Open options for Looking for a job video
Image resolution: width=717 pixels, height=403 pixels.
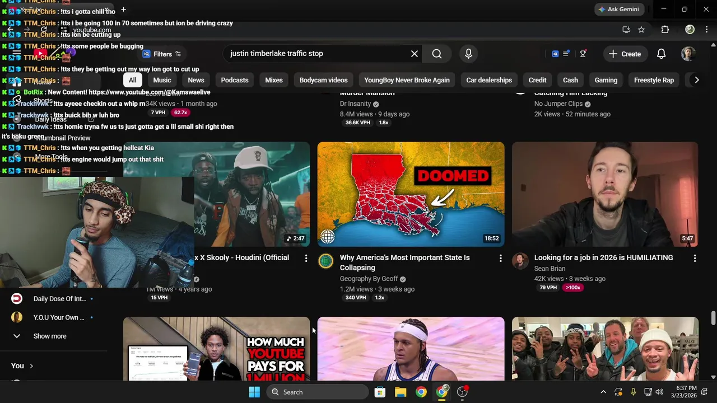695,258
